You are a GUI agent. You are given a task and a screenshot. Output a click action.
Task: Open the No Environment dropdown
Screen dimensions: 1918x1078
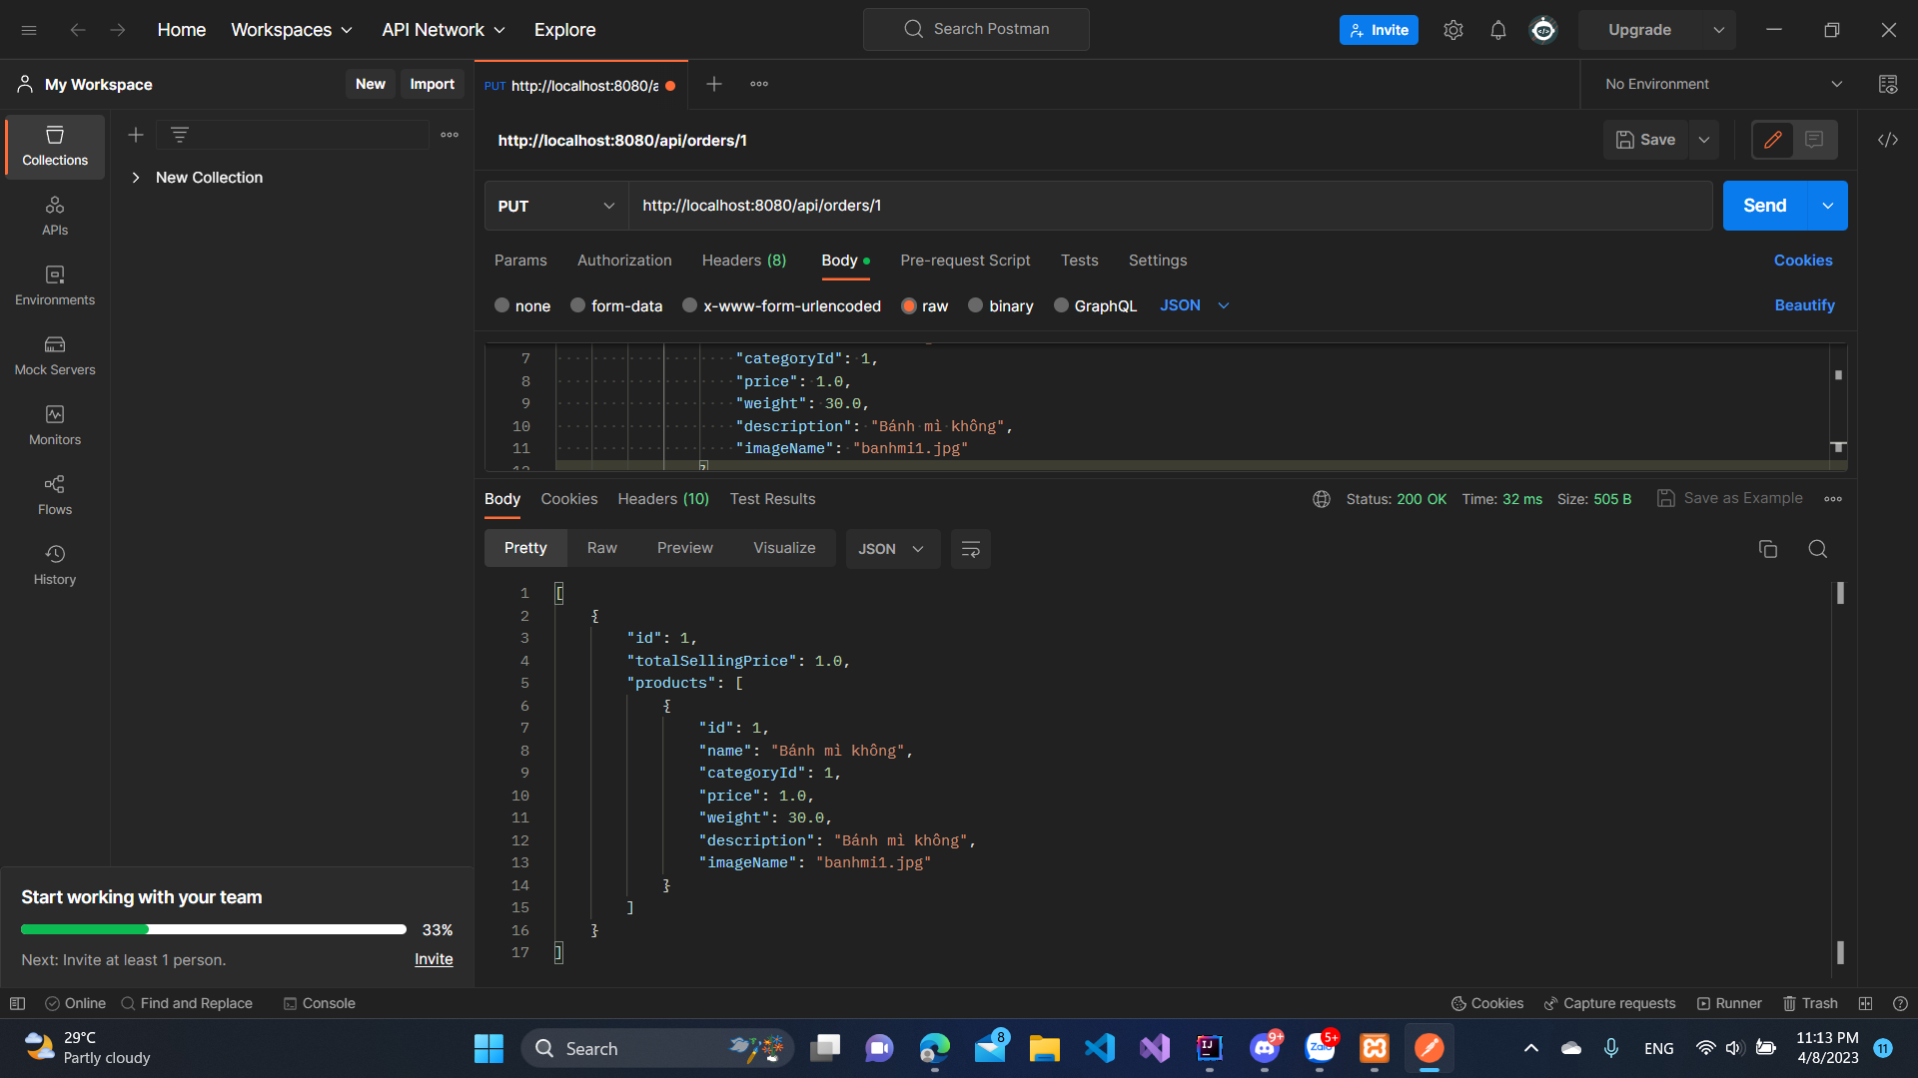tap(1720, 84)
